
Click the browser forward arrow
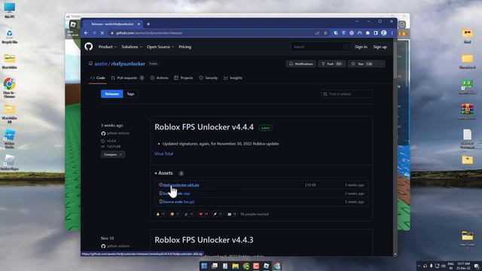[x=94, y=33]
